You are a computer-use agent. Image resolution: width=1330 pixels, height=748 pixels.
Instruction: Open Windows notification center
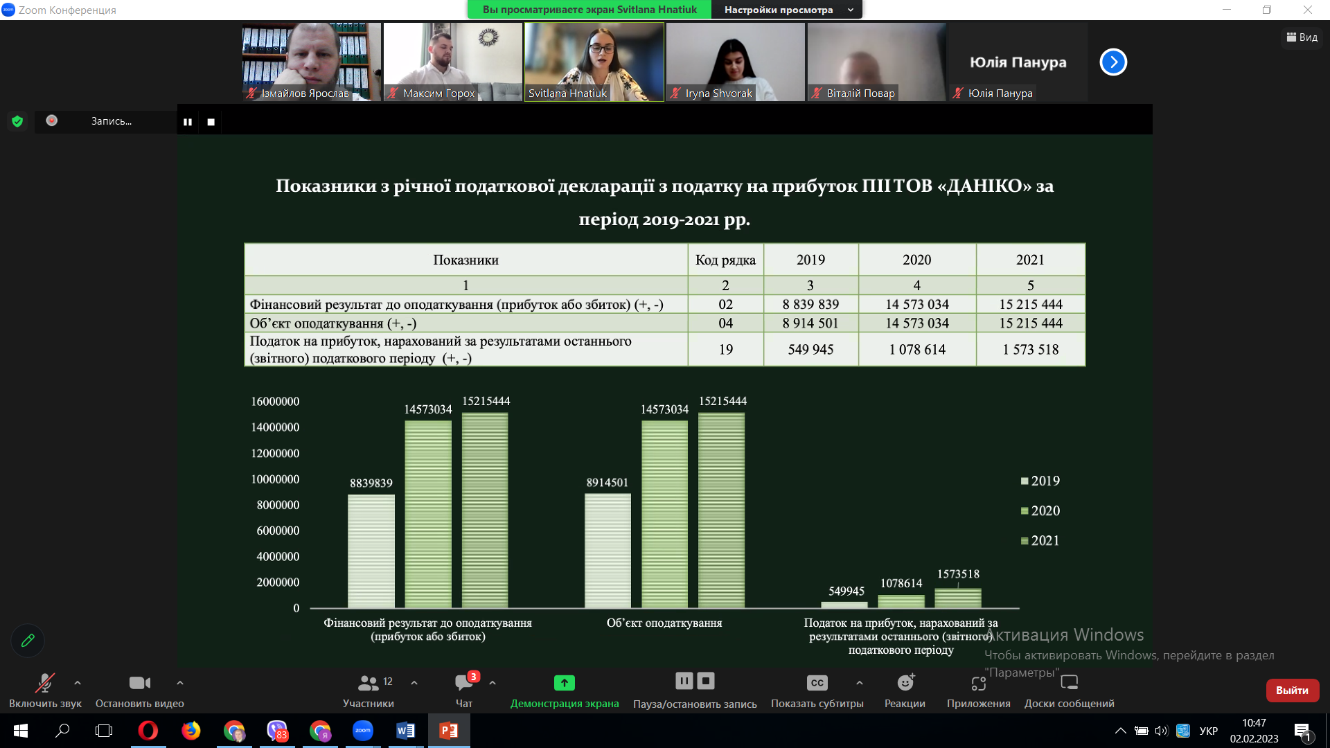click(1302, 731)
